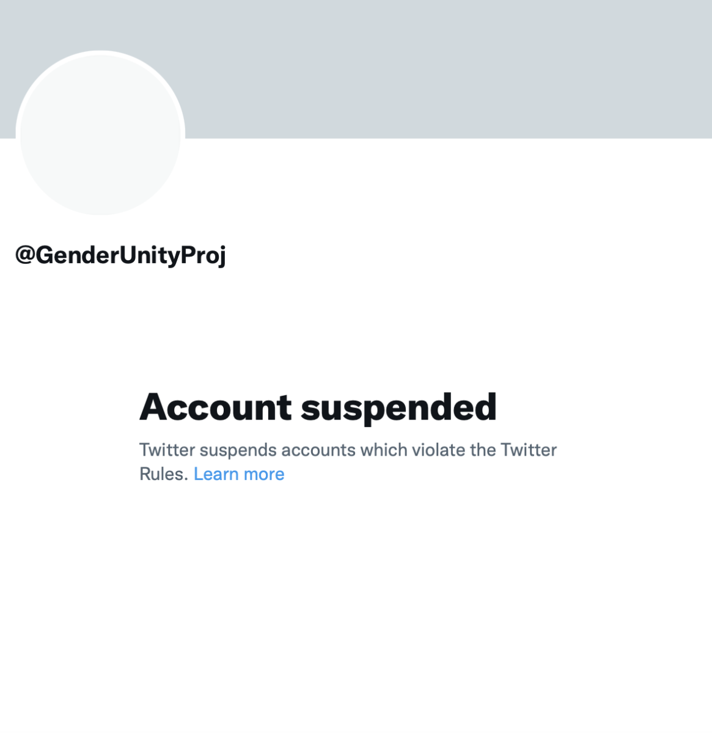Click the word "more" in the link
The height and width of the screenshot is (733, 712).
click(264, 475)
